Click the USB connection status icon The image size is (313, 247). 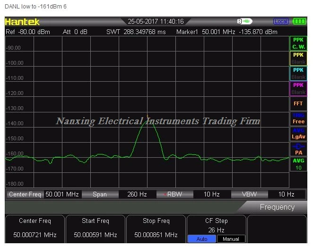click(x=244, y=21)
